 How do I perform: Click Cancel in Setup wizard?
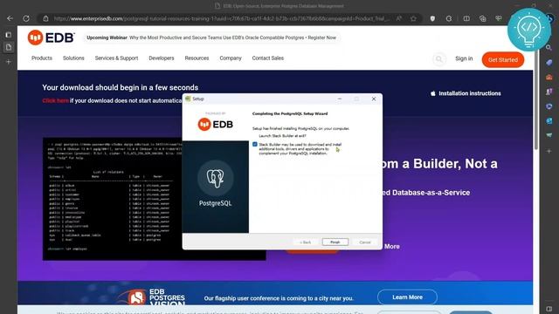(x=365, y=242)
